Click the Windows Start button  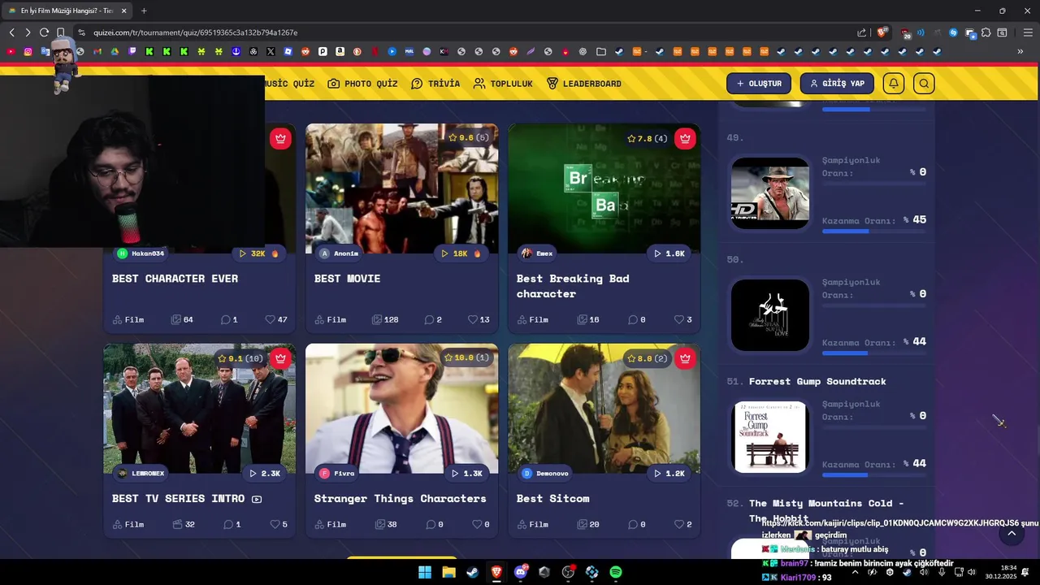[425, 572]
